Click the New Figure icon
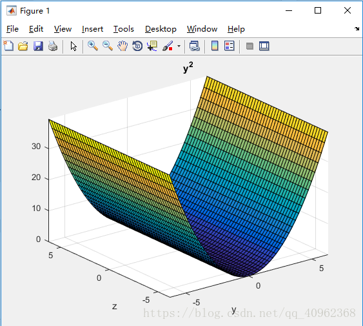 pyautogui.click(x=8, y=46)
